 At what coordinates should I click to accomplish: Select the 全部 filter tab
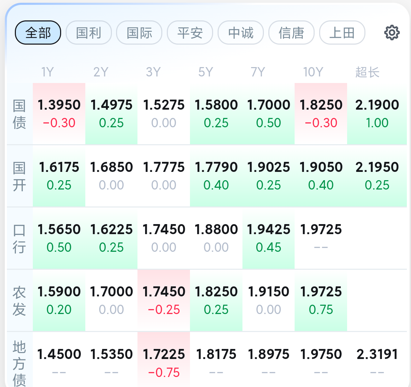(38, 33)
